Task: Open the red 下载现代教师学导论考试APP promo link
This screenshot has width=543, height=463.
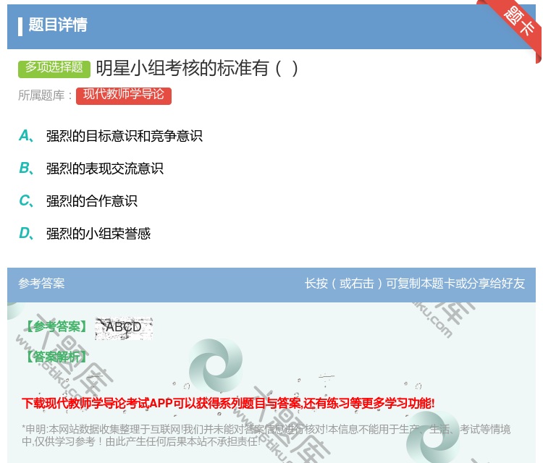Action: [228, 403]
